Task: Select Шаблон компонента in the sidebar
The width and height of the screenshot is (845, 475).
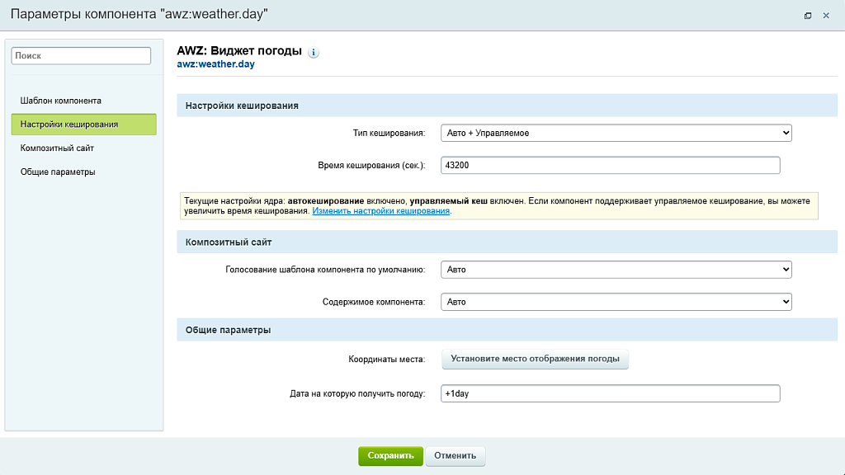Action: (61, 101)
